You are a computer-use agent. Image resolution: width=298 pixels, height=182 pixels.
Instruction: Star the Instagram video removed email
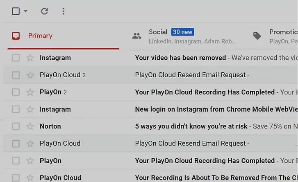pos(30,58)
